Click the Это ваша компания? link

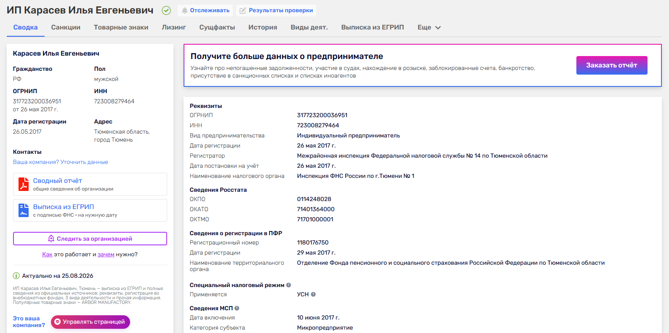pos(29,322)
